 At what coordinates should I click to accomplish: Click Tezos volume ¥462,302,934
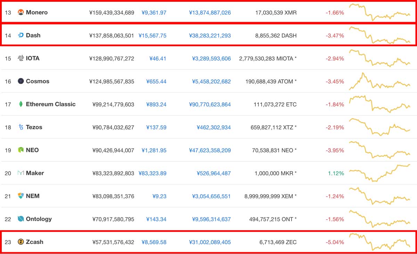(x=214, y=127)
